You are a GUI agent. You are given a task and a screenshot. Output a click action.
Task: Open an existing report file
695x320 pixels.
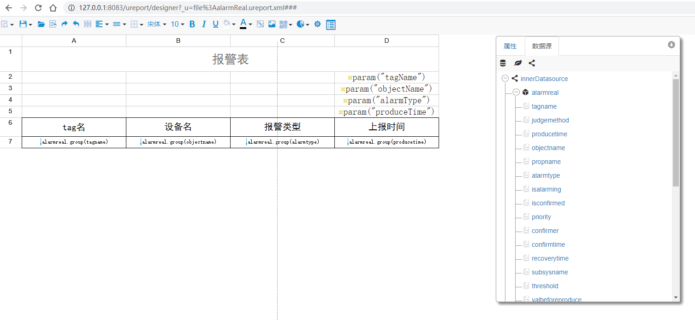click(41, 24)
